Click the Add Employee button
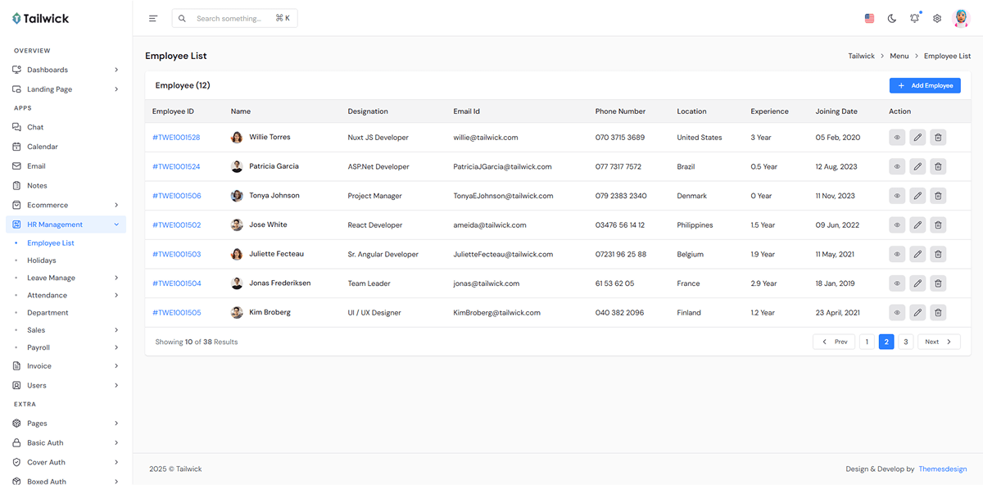The width and height of the screenshot is (983, 485). pyautogui.click(x=925, y=85)
